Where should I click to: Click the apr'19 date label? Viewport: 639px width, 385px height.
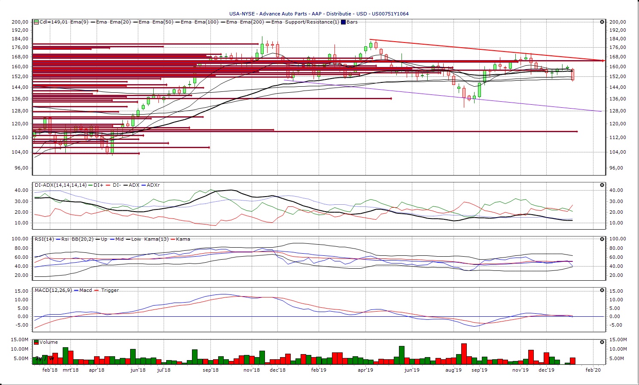click(x=365, y=370)
